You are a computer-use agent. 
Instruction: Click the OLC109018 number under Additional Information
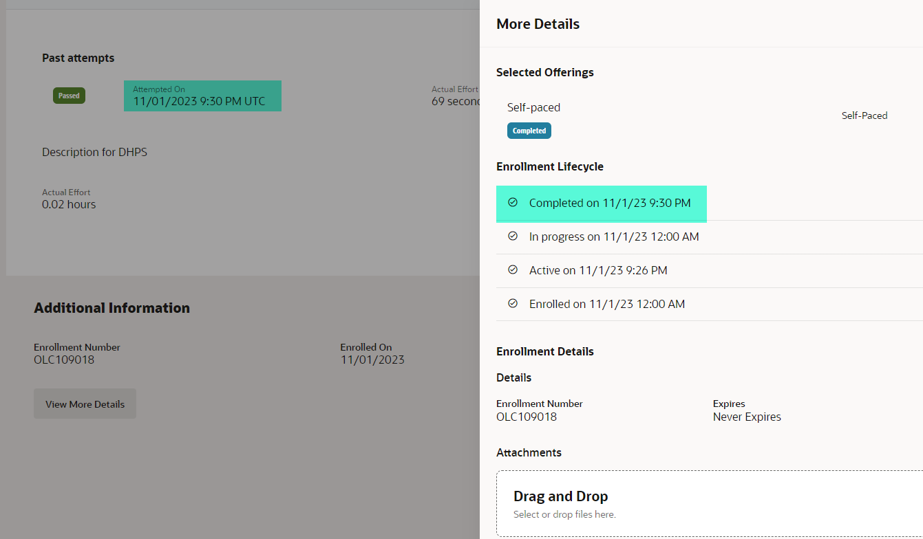[64, 360]
